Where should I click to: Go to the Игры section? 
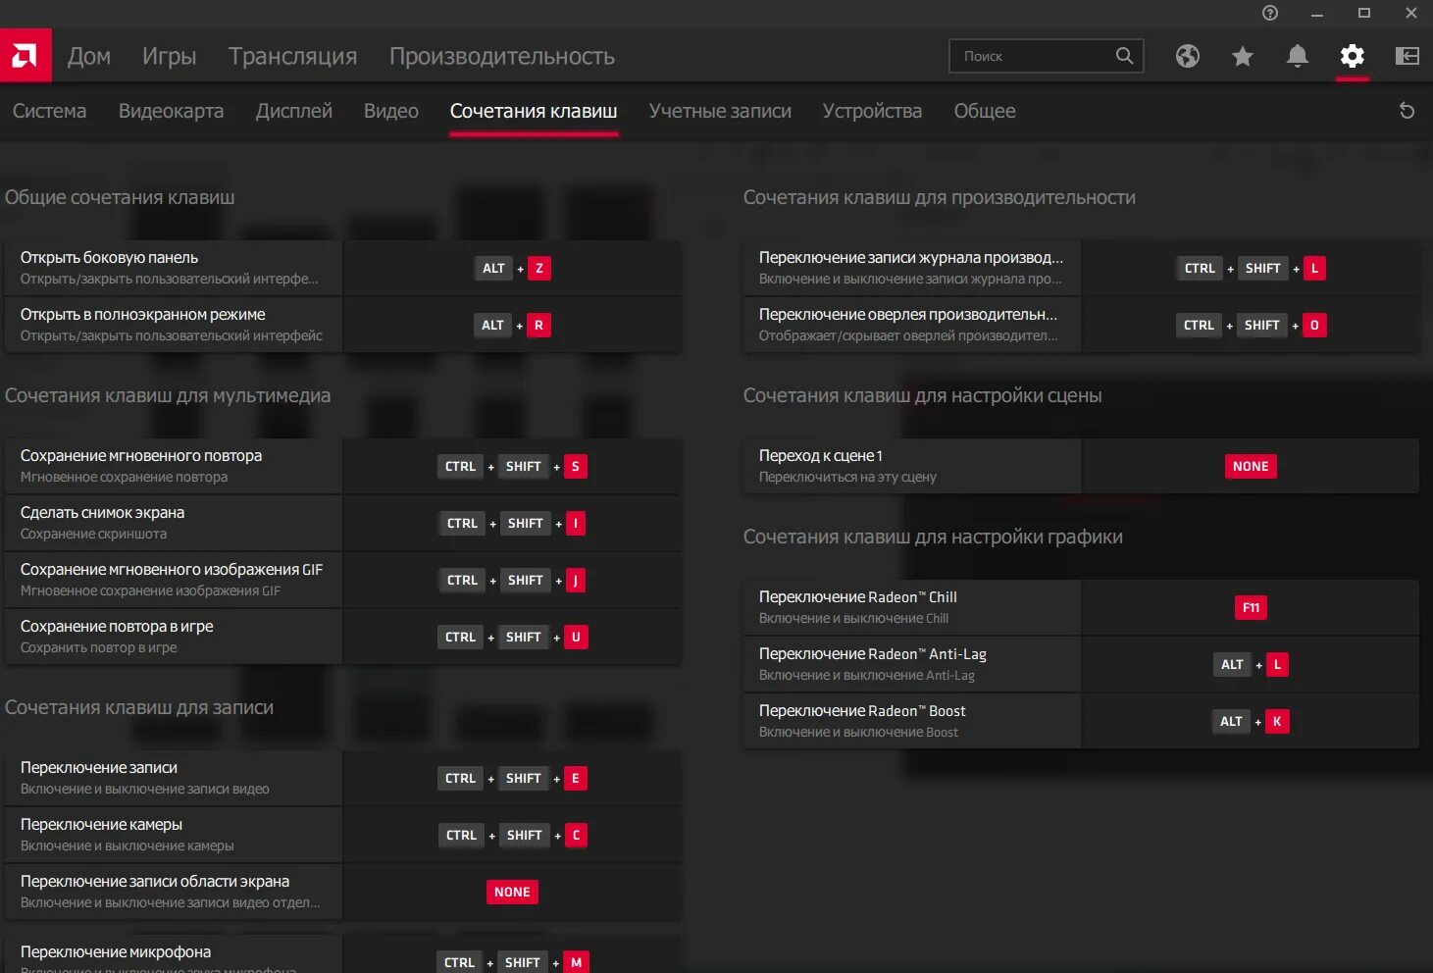tap(170, 57)
